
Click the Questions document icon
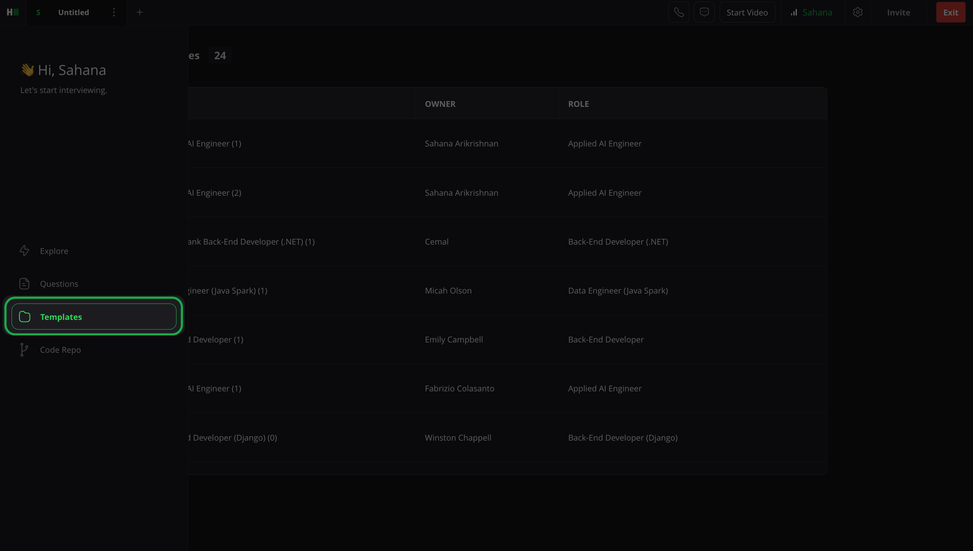24,284
